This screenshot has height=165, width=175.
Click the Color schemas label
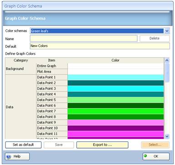pos(16,31)
